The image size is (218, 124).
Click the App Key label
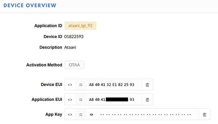click(54, 115)
